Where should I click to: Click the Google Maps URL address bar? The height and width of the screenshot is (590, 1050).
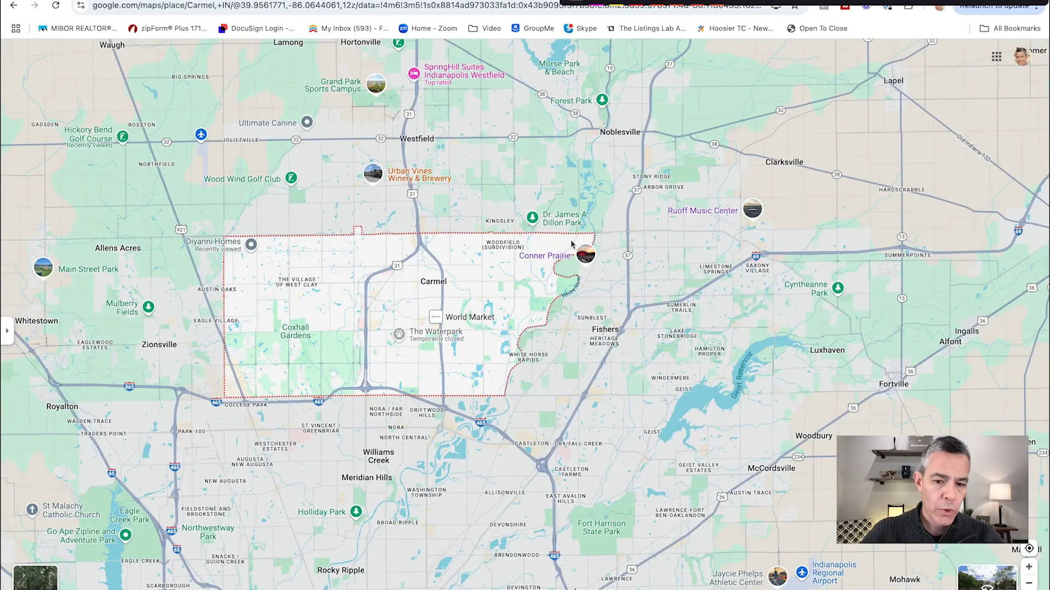pos(427,5)
